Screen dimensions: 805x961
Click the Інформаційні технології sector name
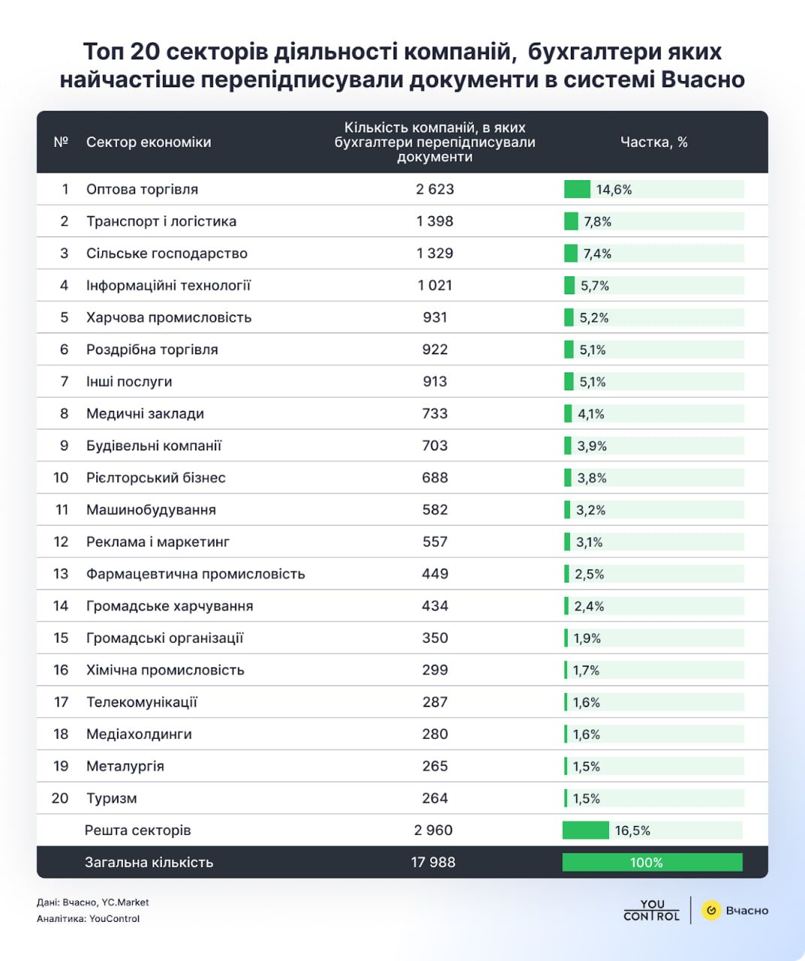click(x=168, y=285)
